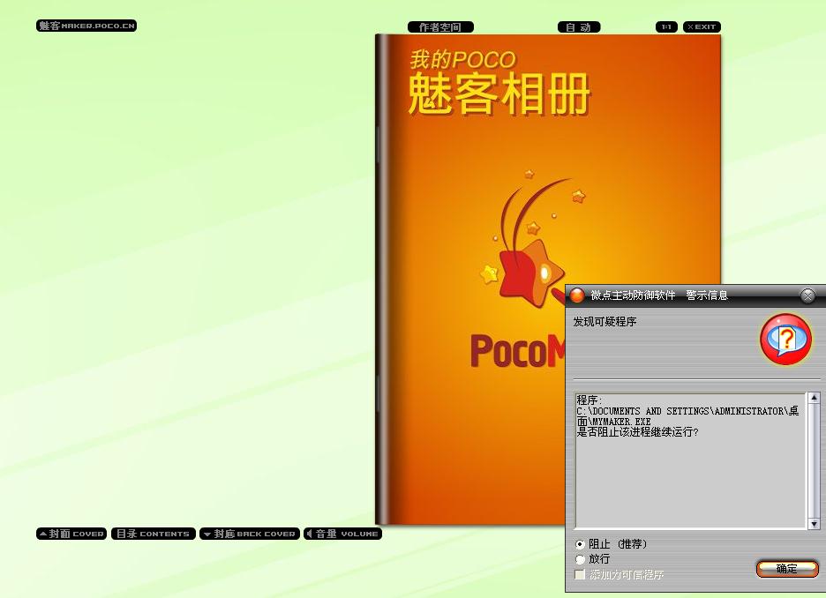The image size is (826, 598).
Task: Enable 自动 auto page flip
Action: 578,27
